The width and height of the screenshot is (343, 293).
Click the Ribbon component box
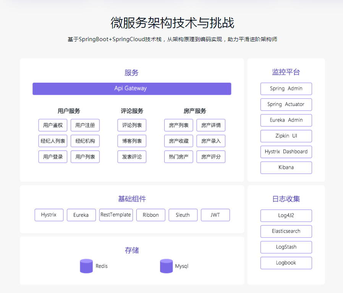point(150,215)
